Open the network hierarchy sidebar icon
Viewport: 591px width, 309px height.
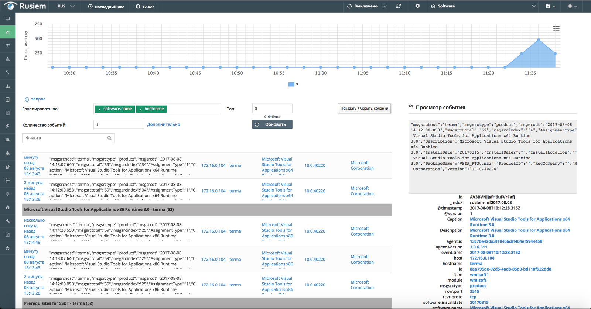[x=7, y=86]
